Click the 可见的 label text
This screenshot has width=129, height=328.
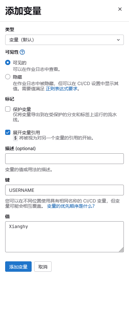tap(20, 62)
